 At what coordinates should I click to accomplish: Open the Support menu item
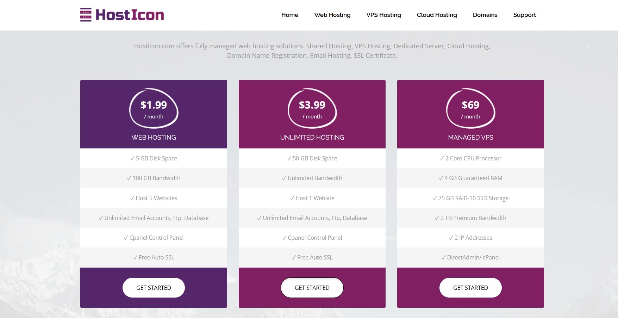[524, 15]
